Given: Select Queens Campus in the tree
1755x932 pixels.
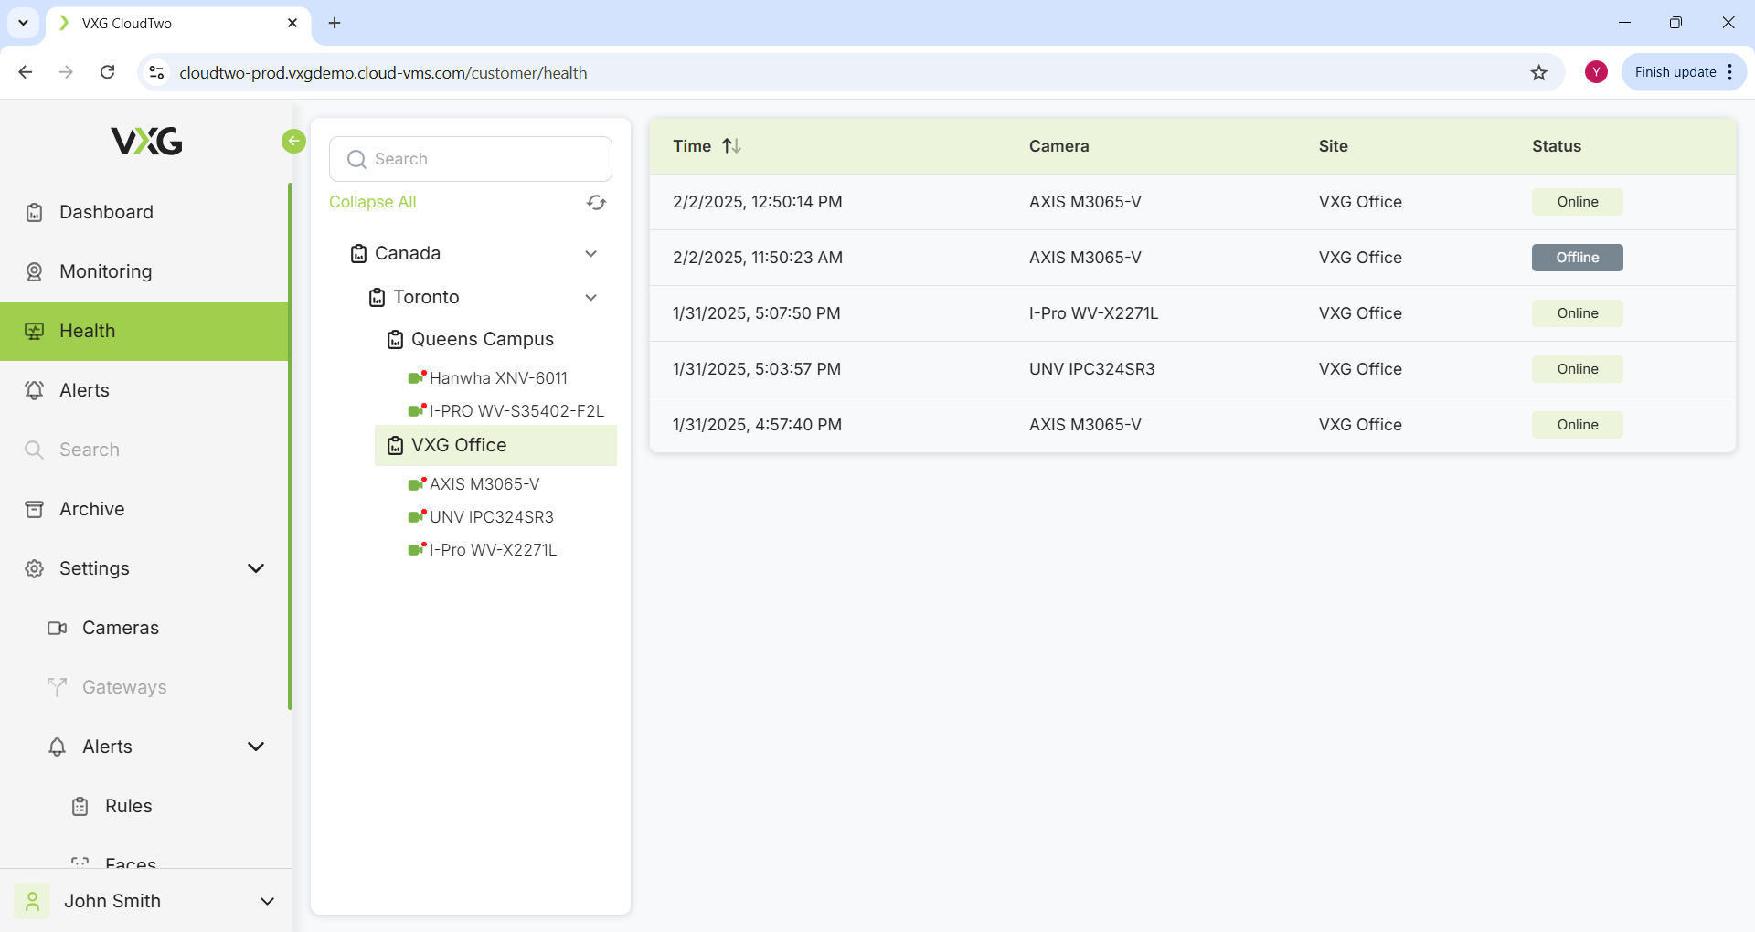Looking at the screenshot, I should click(482, 340).
